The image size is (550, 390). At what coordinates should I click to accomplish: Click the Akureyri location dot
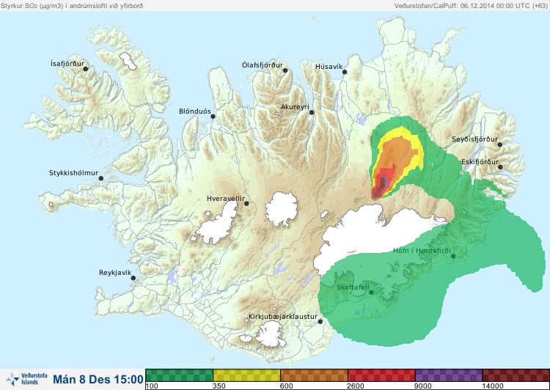click(312, 112)
